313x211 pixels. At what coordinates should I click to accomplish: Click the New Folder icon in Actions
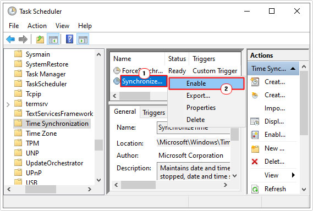[255, 148]
